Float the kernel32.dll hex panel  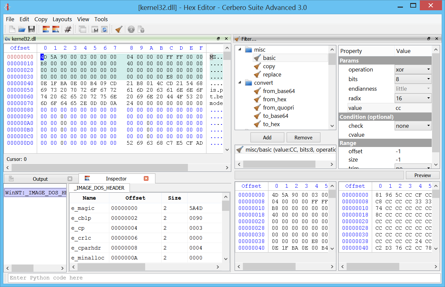[218, 39]
